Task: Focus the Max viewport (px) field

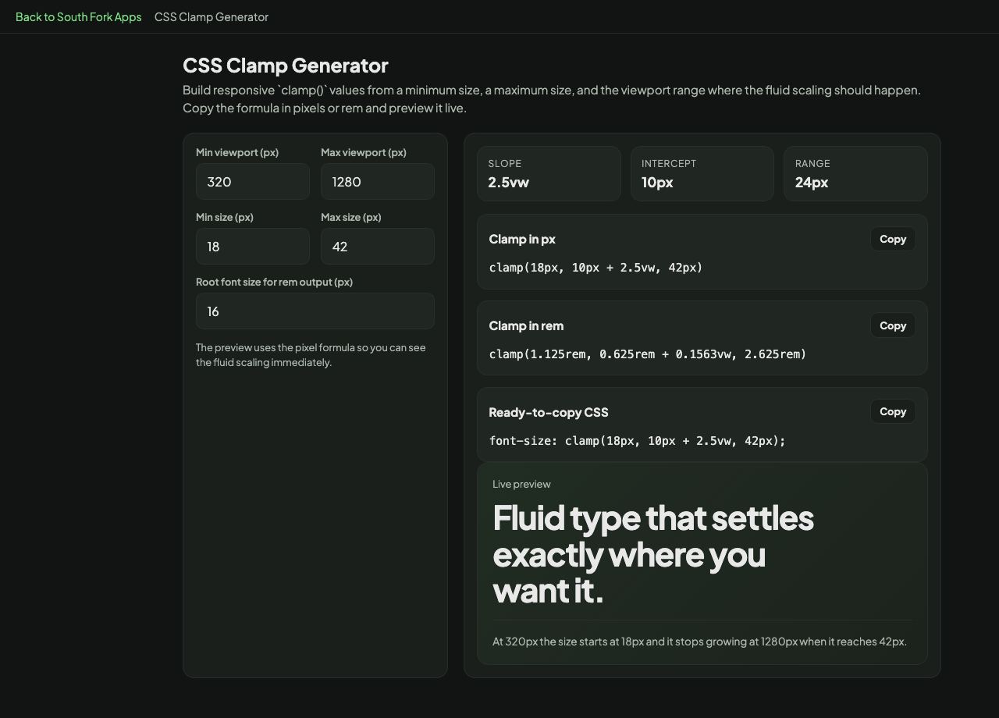Action: (378, 182)
